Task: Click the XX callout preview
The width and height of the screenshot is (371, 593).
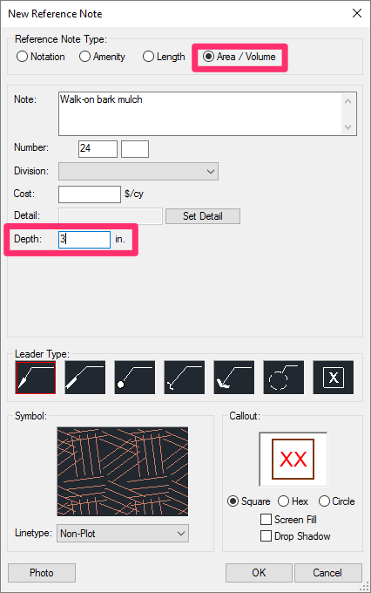Action: coord(293,459)
